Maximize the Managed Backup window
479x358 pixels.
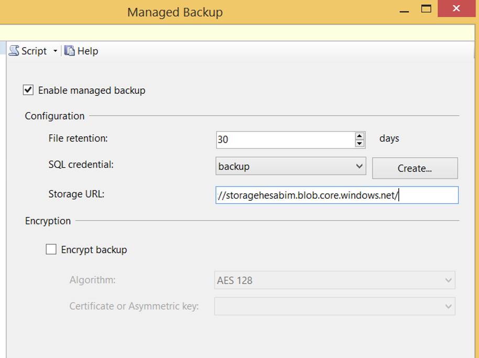click(426, 9)
